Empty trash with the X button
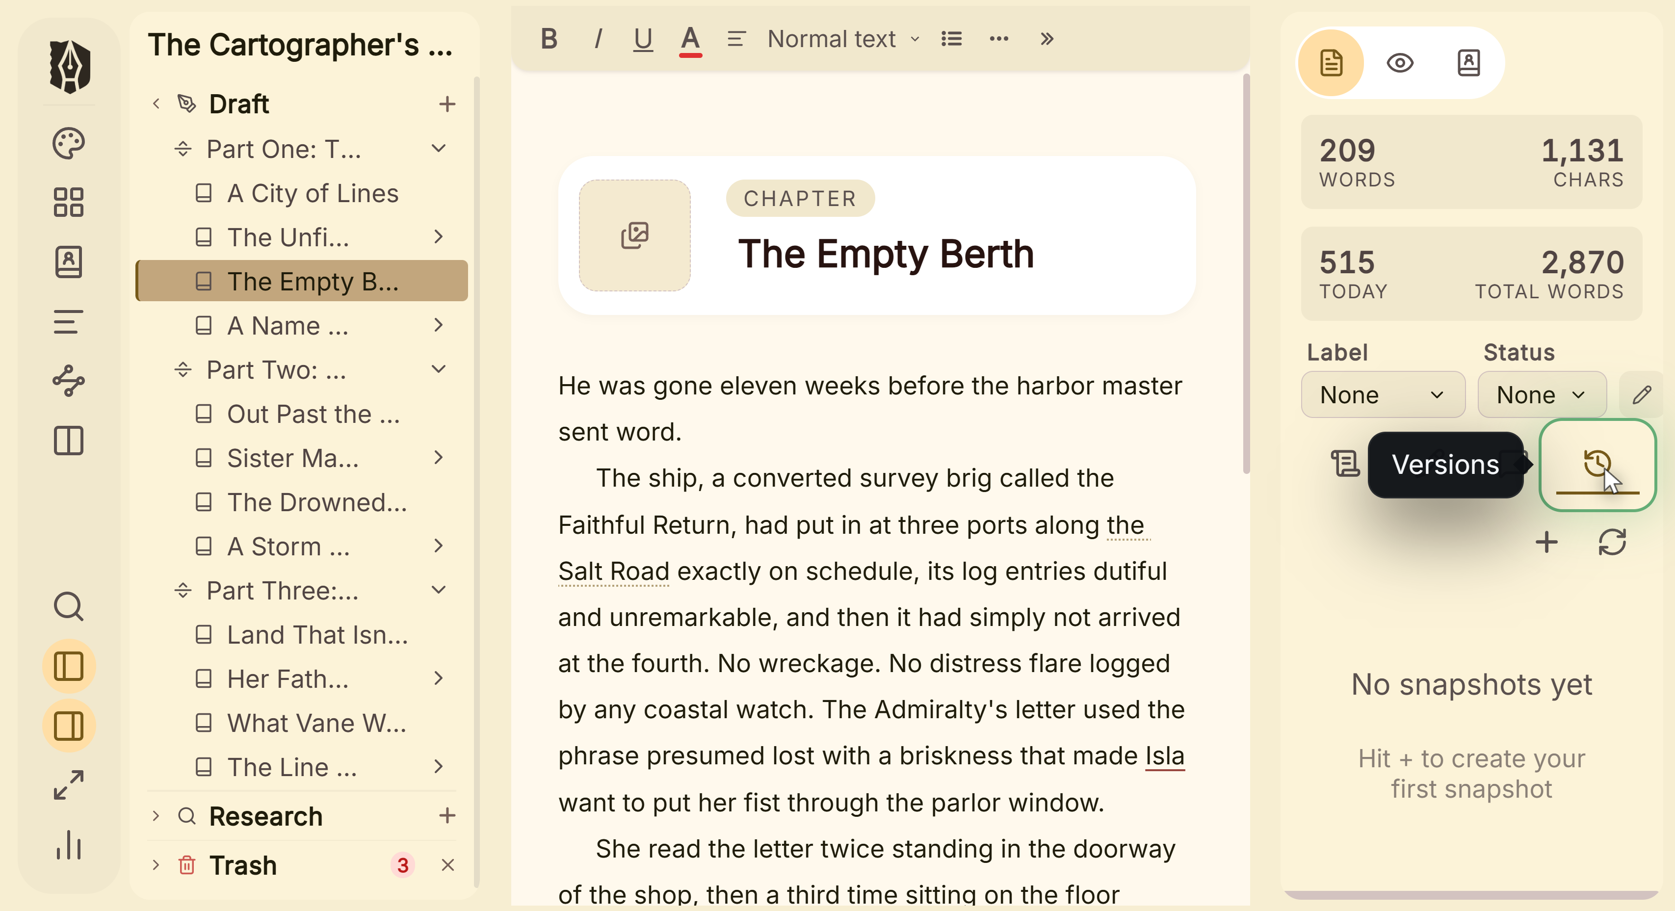Viewport: 1675px width, 911px height. (x=447, y=865)
